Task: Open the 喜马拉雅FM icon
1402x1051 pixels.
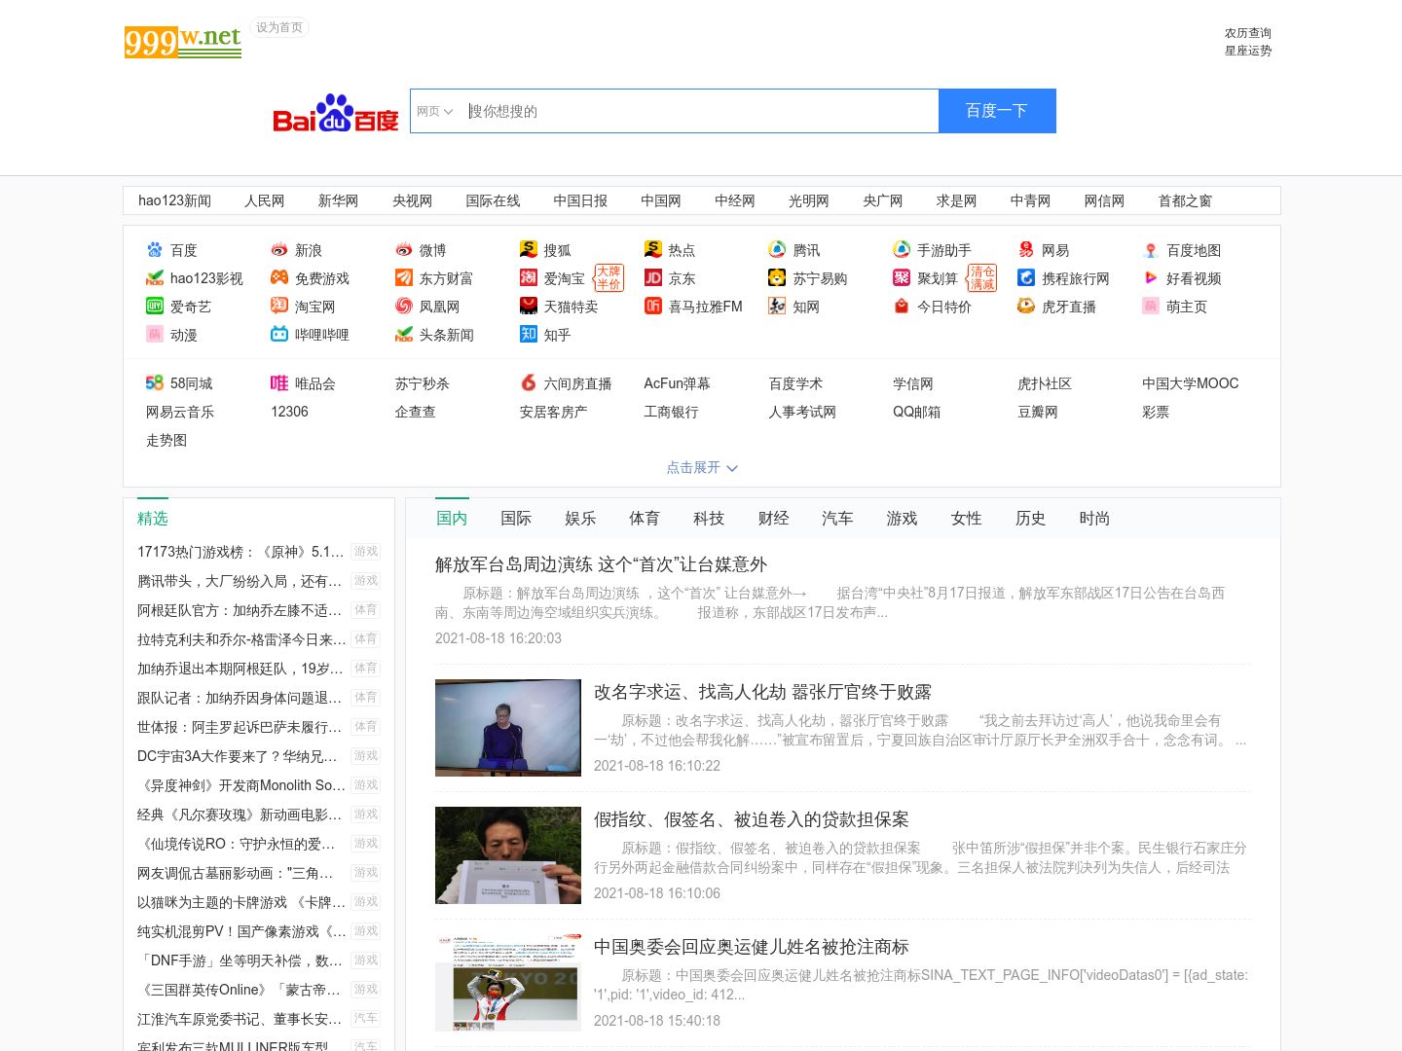Action: [653, 307]
